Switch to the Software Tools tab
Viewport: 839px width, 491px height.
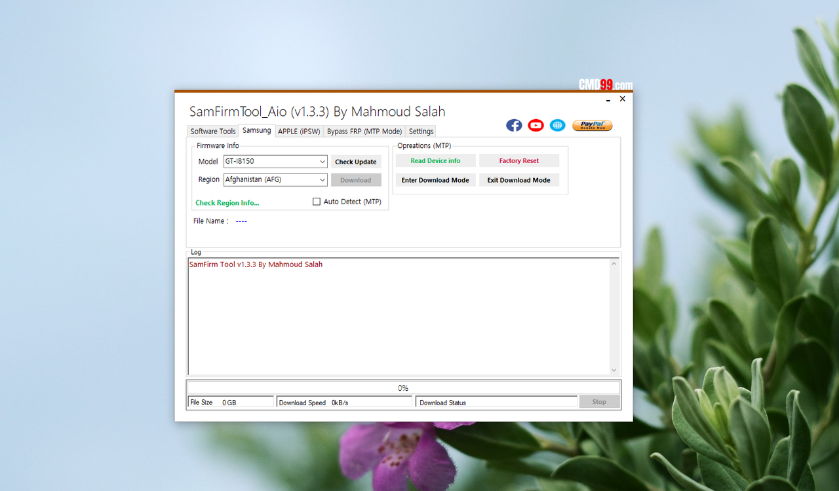[x=213, y=131]
